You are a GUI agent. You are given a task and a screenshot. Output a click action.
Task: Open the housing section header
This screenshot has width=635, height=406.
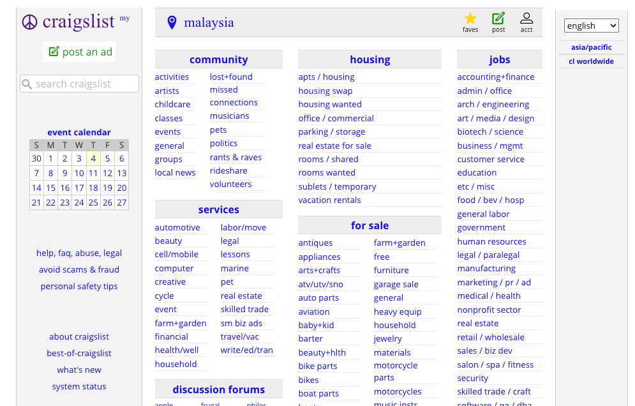pyautogui.click(x=370, y=59)
